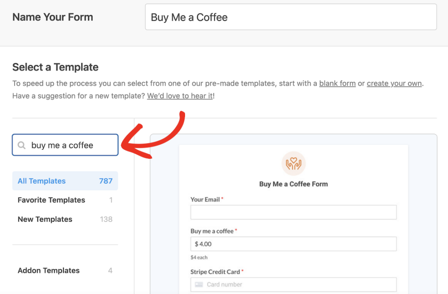The width and height of the screenshot is (448, 294).
Task: Focus the template search box
Action: [x=65, y=145]
